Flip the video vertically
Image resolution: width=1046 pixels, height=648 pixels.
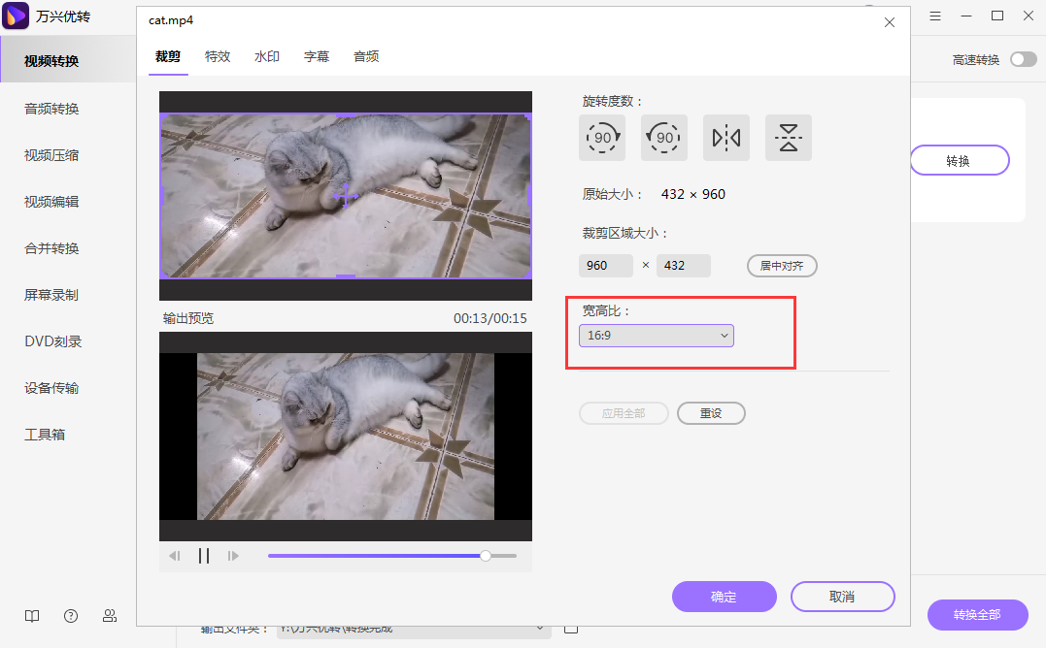click(788, 138)
